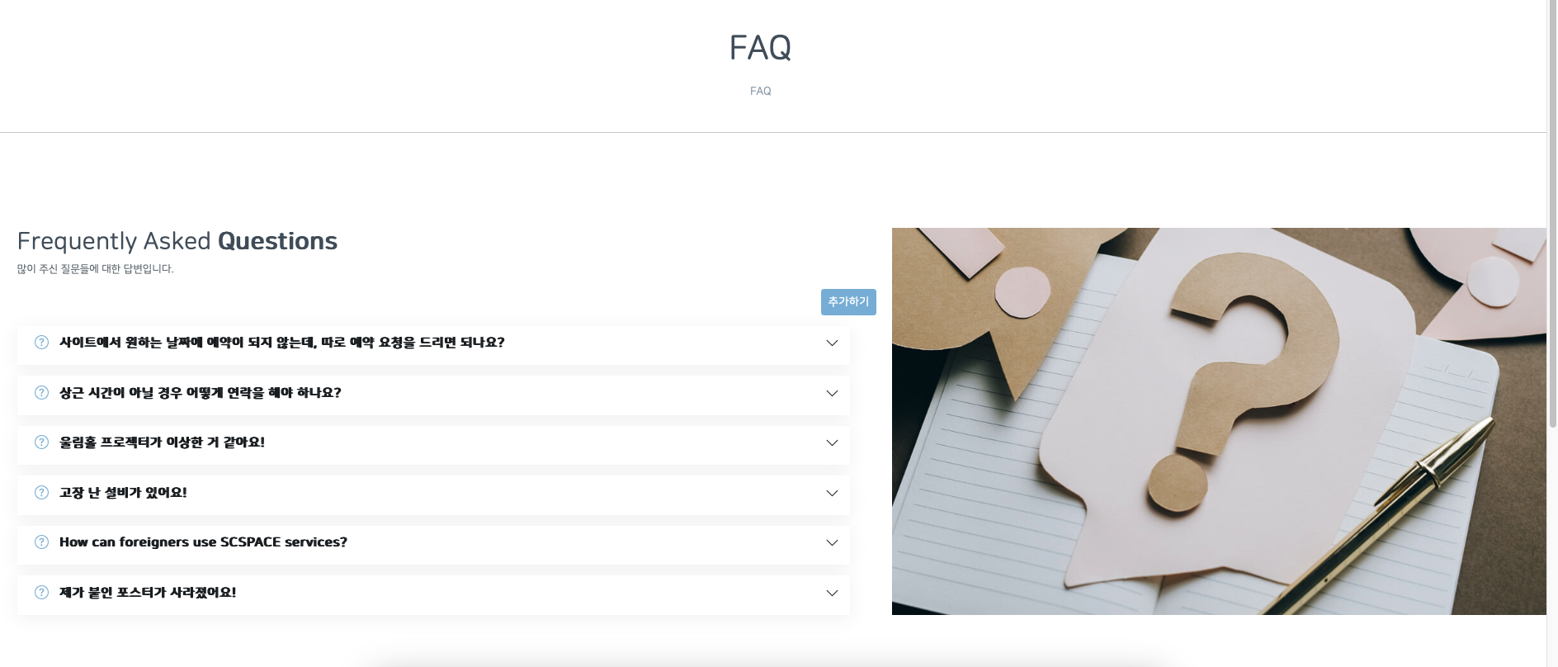
Task: Click the large FAQ page heading
Action: [761, 48]
